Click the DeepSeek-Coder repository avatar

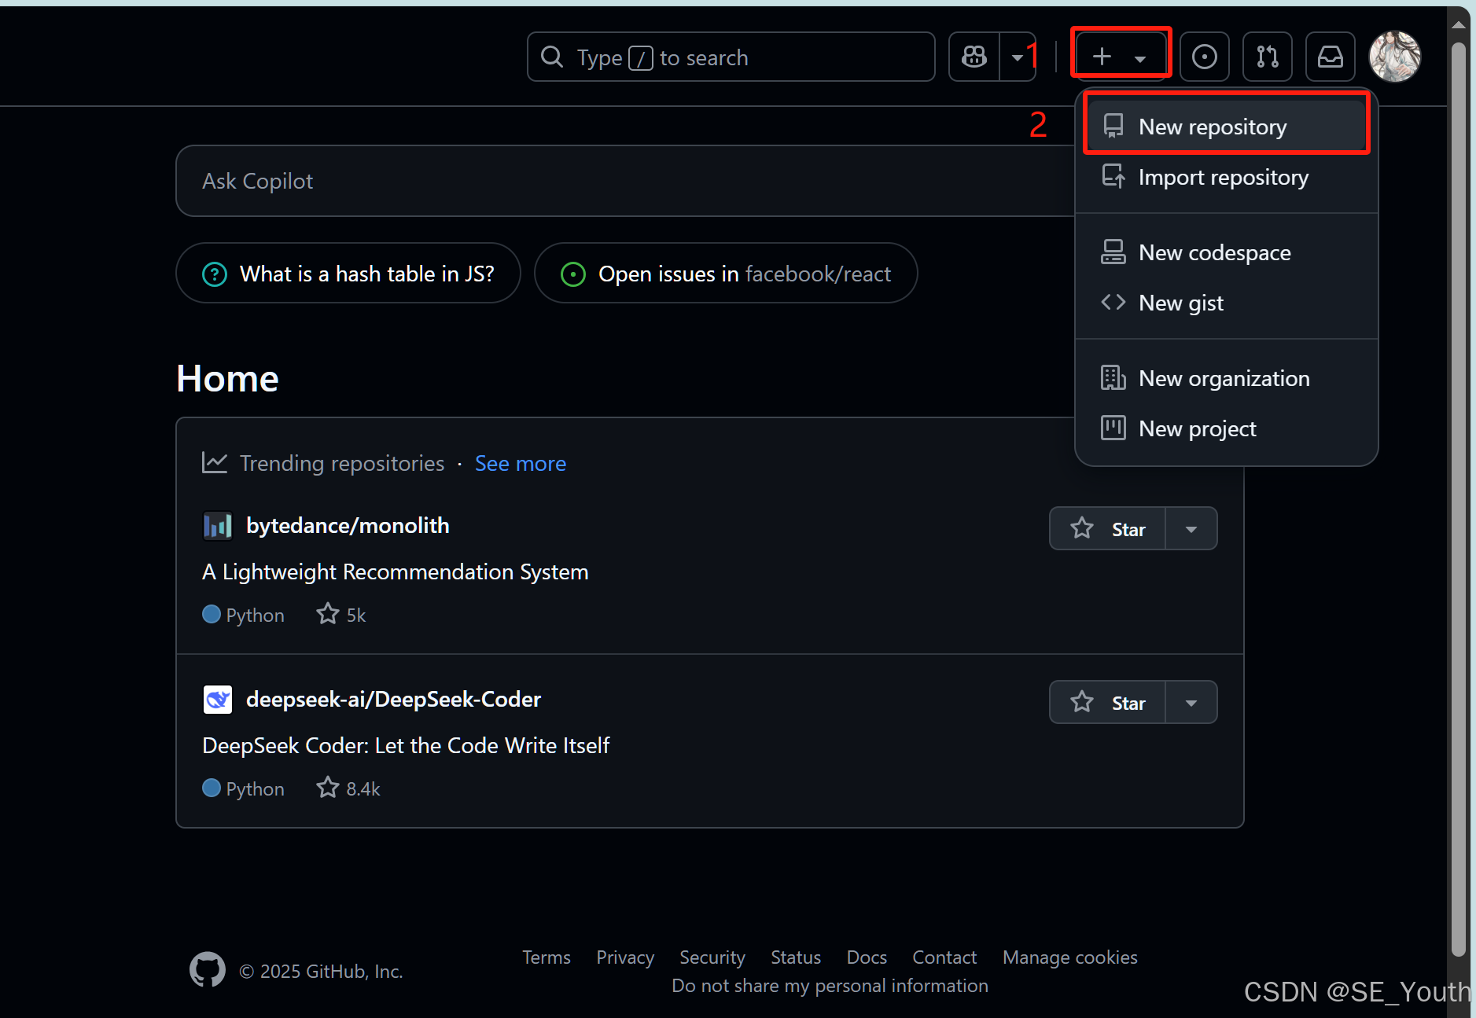click(x=218, y=699)
